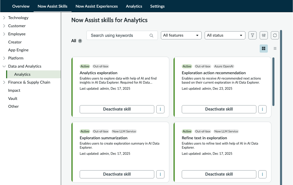Click the Refine text in exploration title
This screenshot has width=293, height=185.
204,138
